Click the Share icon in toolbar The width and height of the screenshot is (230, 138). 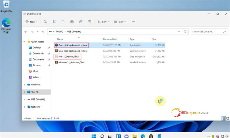point(81,22)
